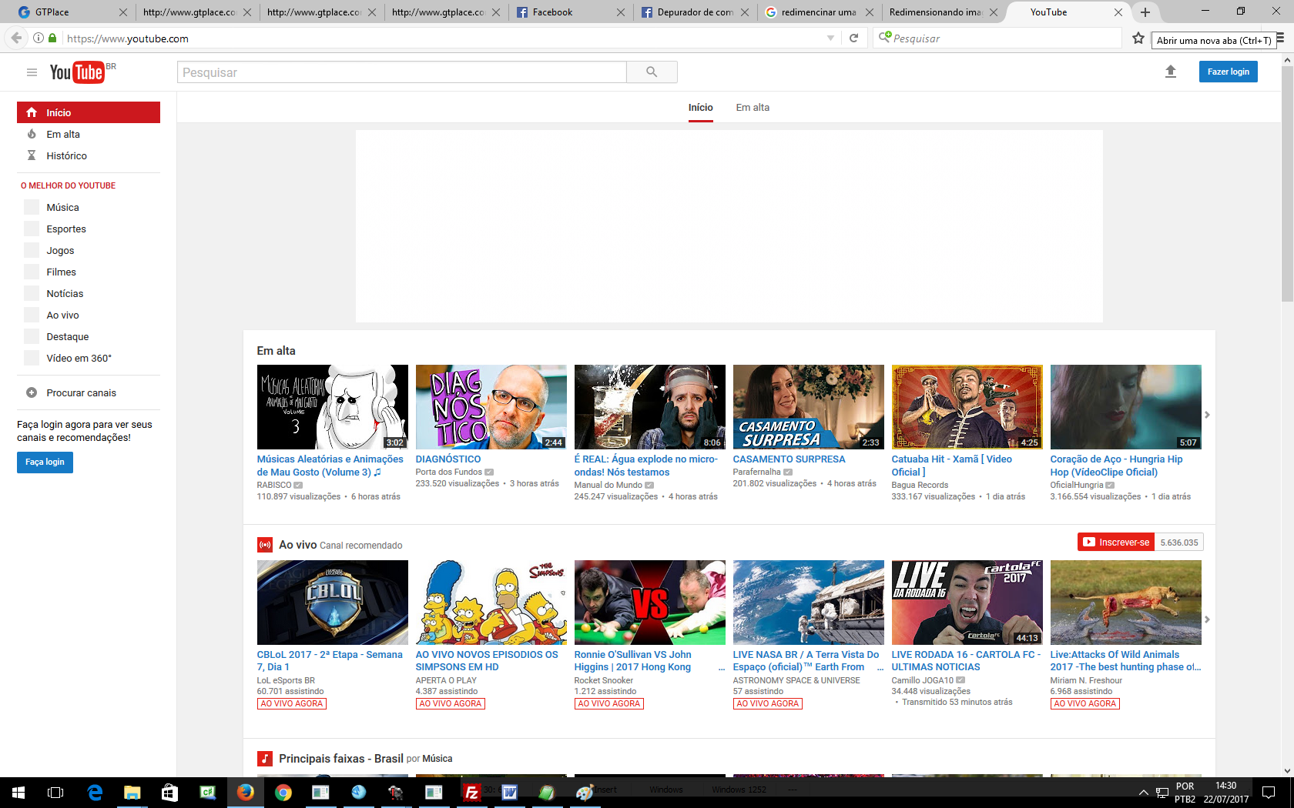Switch to the Depurador de com browser tab
Screen dimensions: 1294x808
(x=694, y=12)
